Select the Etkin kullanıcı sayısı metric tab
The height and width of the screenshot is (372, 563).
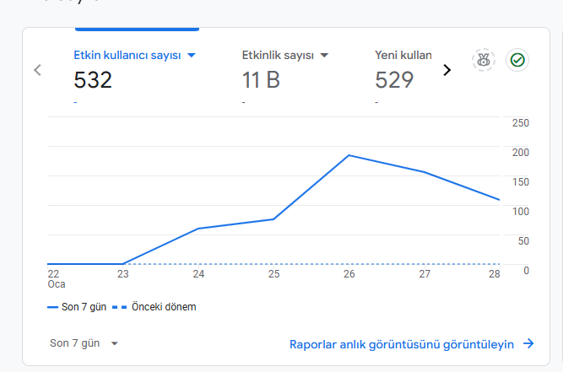coord(135,75)
